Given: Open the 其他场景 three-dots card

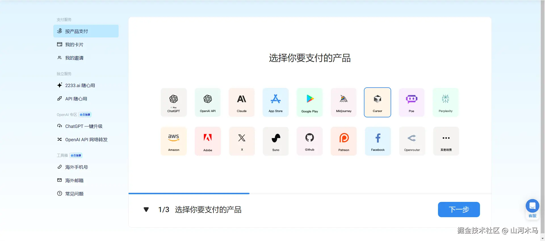Looking at the screenshot, I should click(446, 141).
